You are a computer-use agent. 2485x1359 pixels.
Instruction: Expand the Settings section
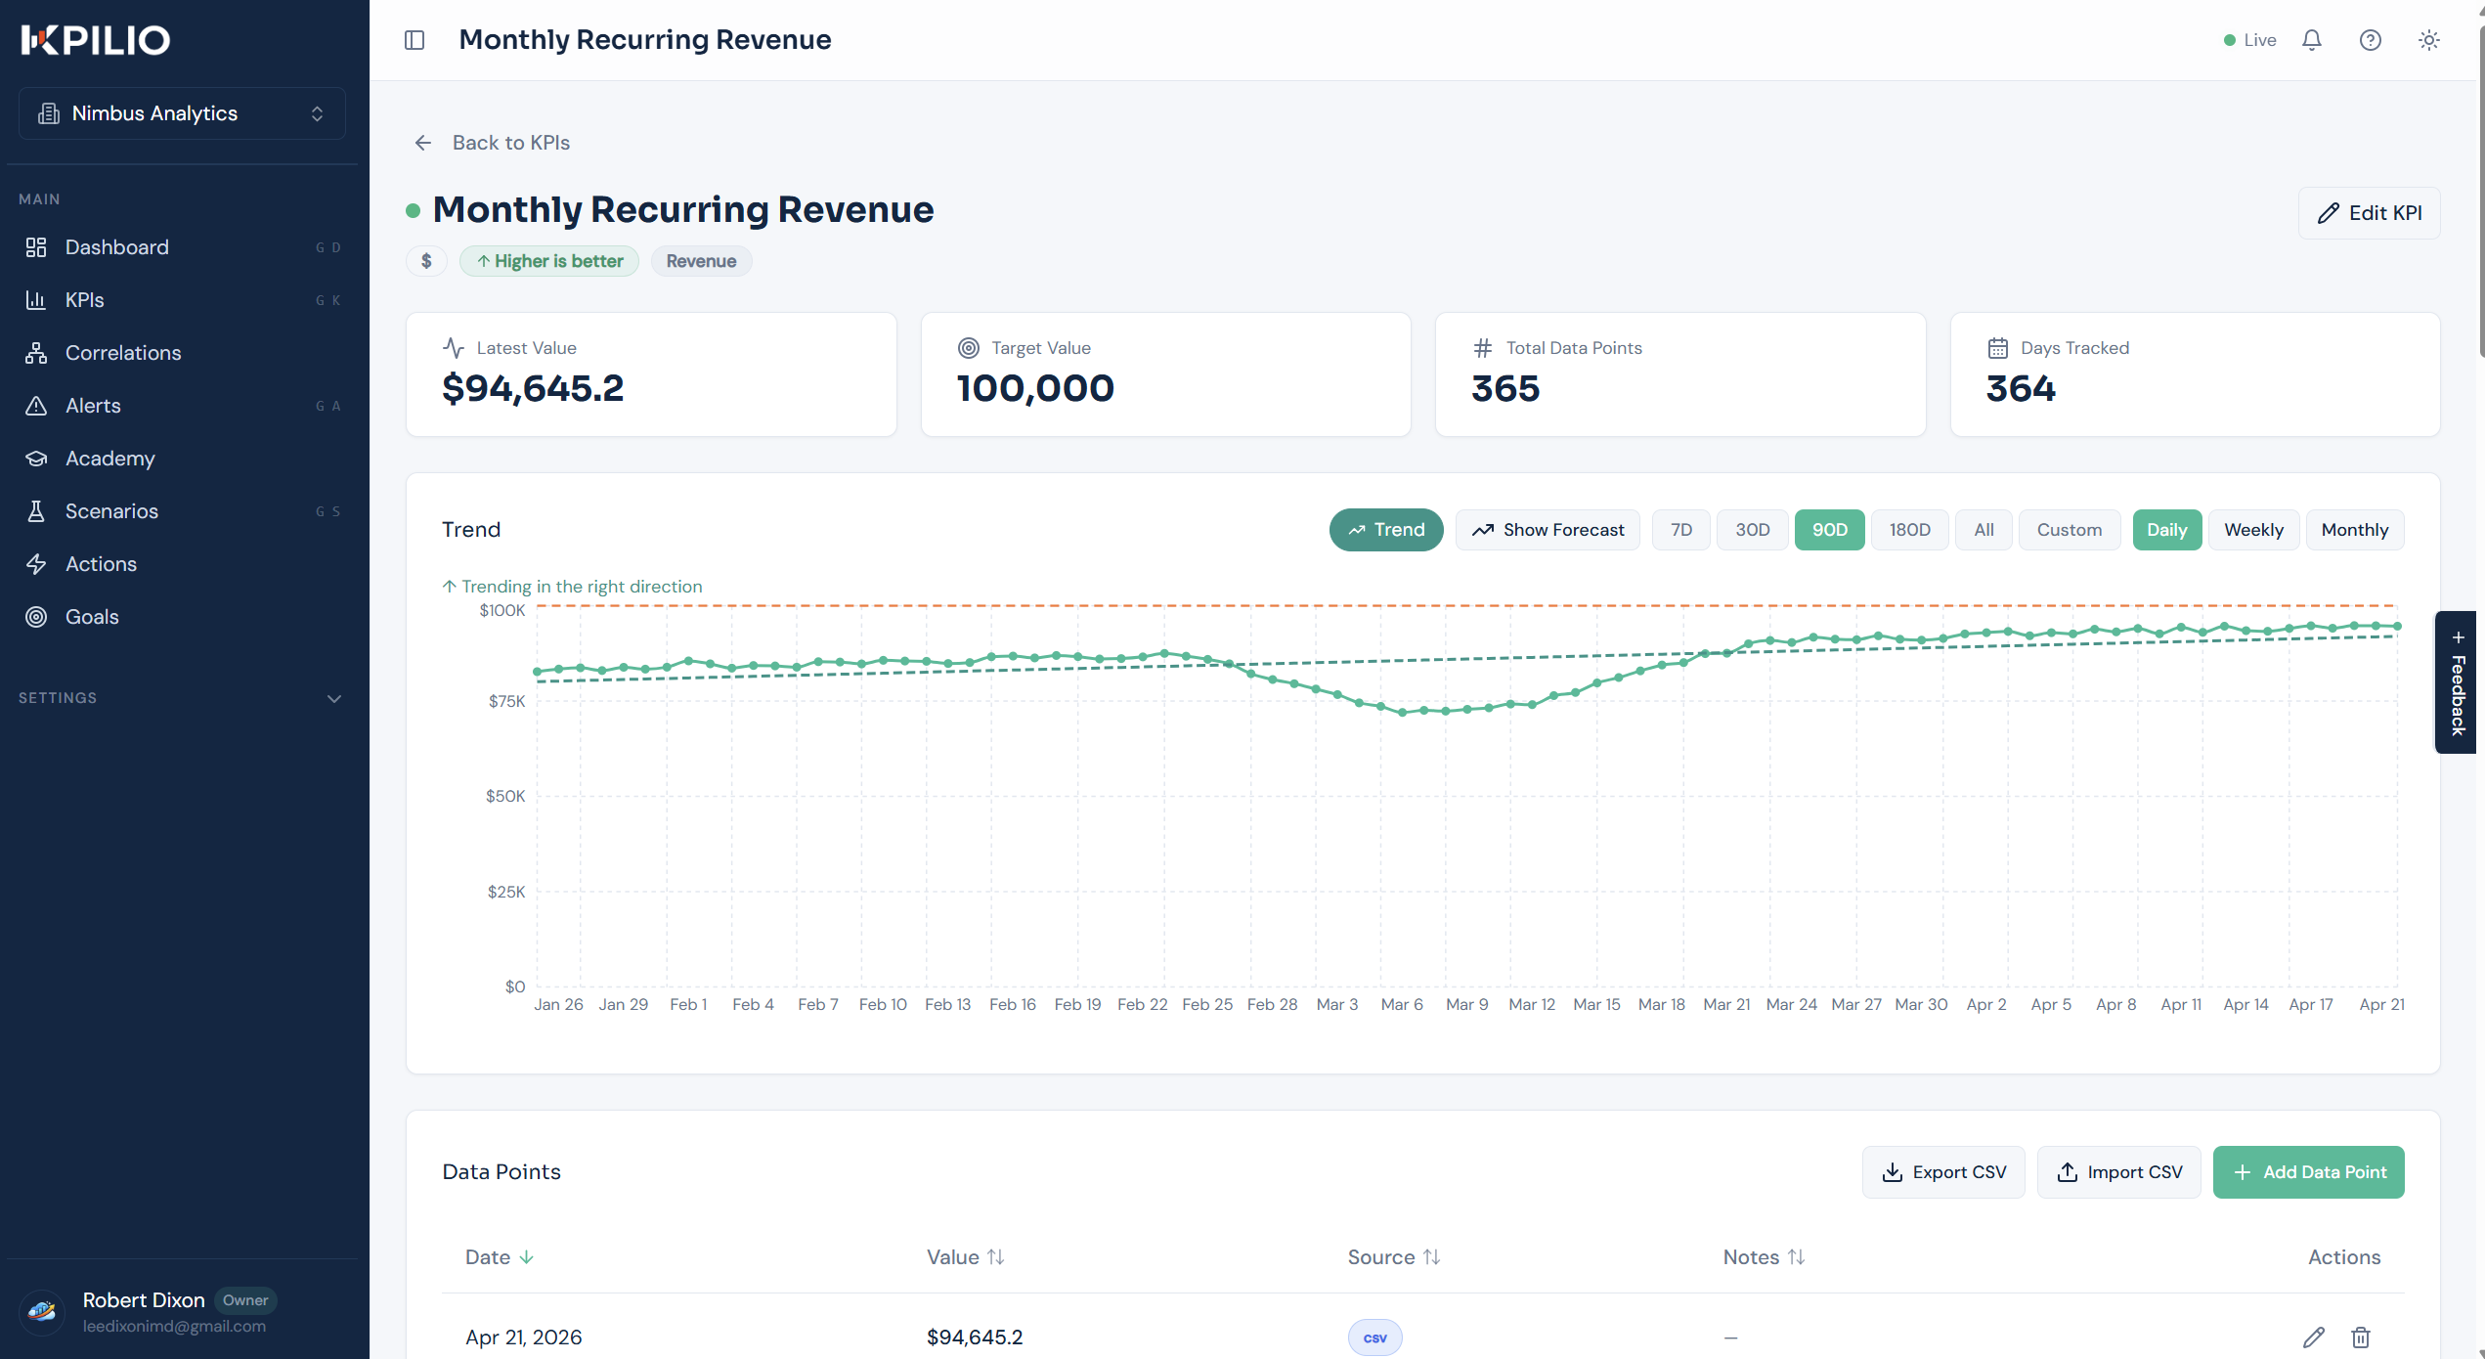(x=183, y=698)
